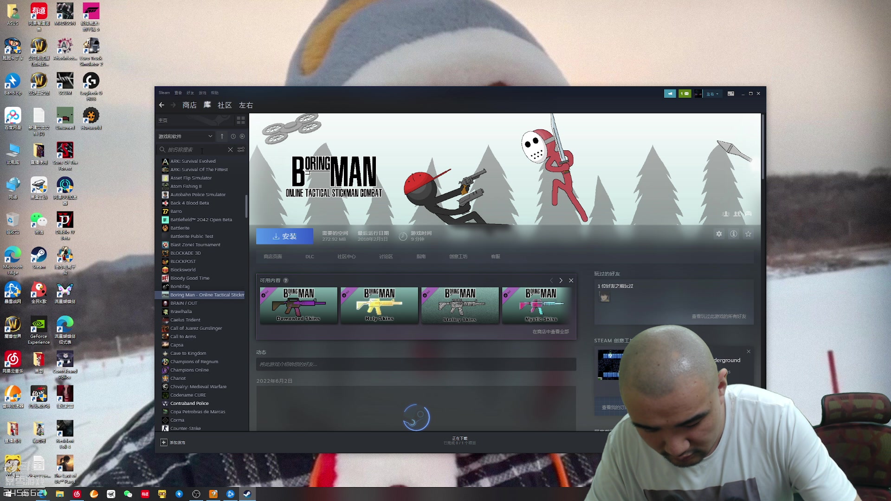Open the Unturned desktop shortcut
891x501 pixels.
tap(65, 119)
